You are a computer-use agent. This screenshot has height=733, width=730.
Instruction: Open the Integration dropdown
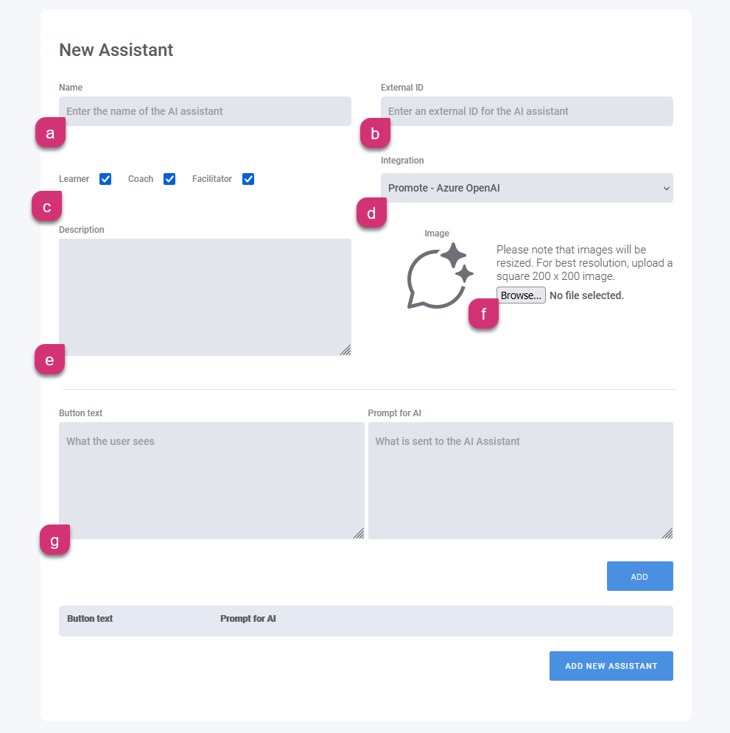[527, 188]
